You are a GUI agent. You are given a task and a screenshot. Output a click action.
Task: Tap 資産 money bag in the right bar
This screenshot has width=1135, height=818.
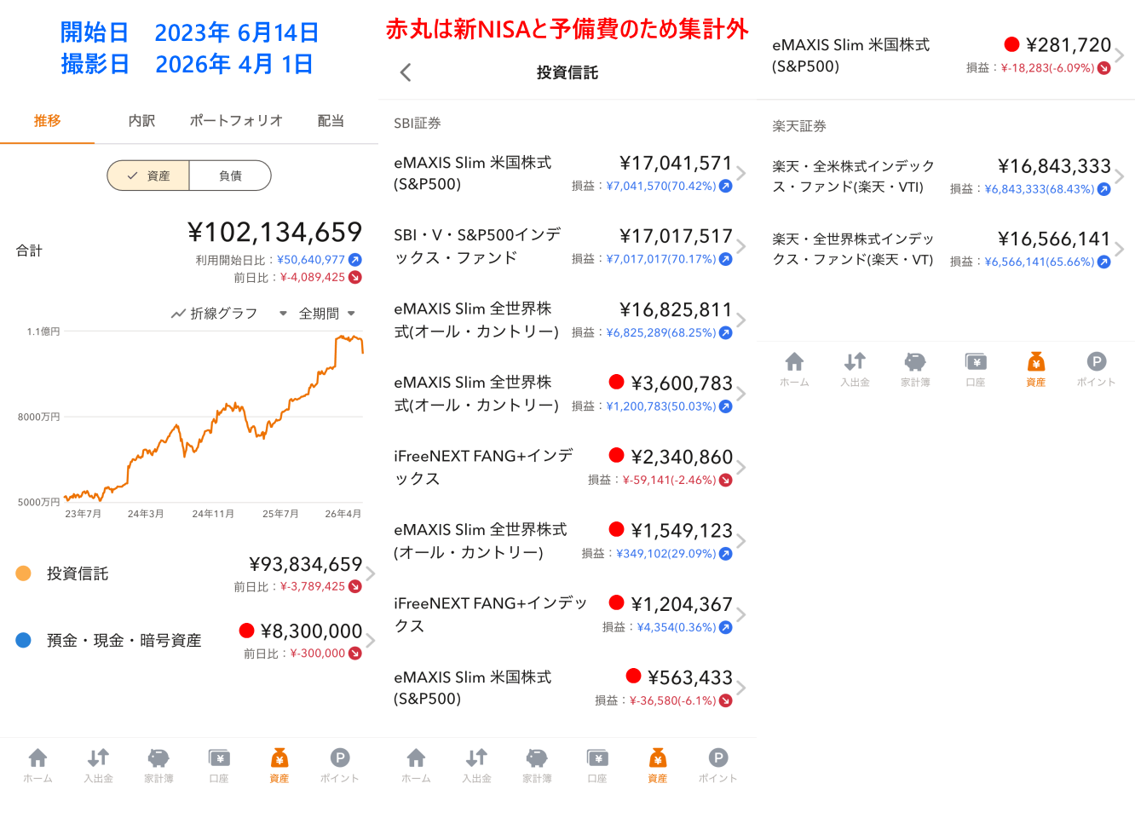click(1035, 369)
